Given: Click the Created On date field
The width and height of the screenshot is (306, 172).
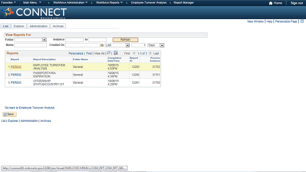Looking at the screenshot, I should coord(83,45).
